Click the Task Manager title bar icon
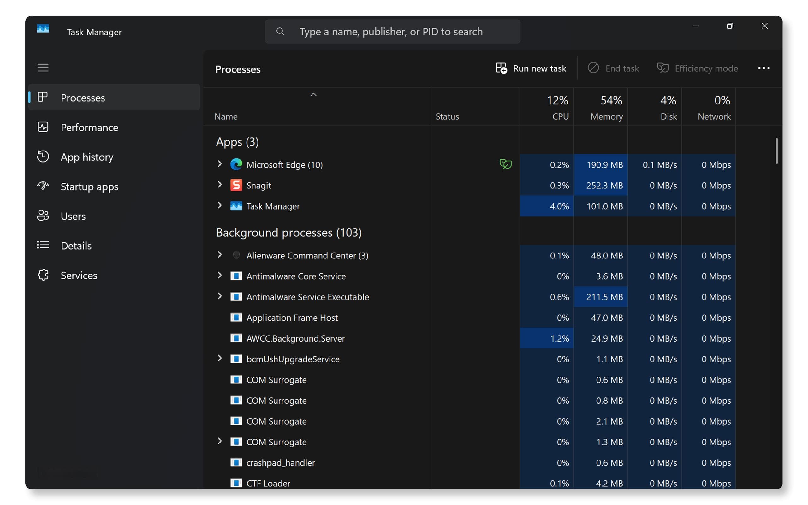 pos(43,29)
